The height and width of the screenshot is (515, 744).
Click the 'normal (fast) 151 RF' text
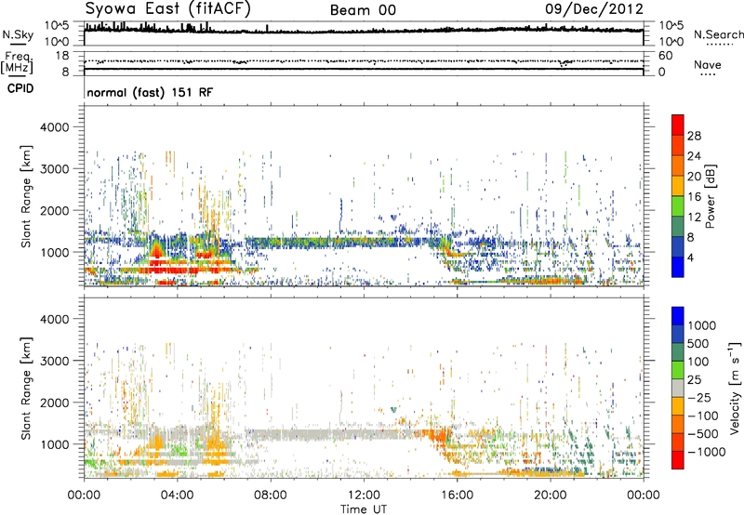[x=150, y=92]
